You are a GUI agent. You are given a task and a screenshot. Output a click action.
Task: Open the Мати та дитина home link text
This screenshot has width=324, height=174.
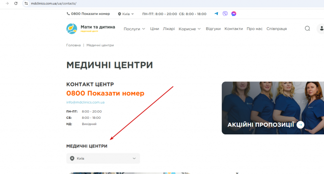[x=98, y=27]
